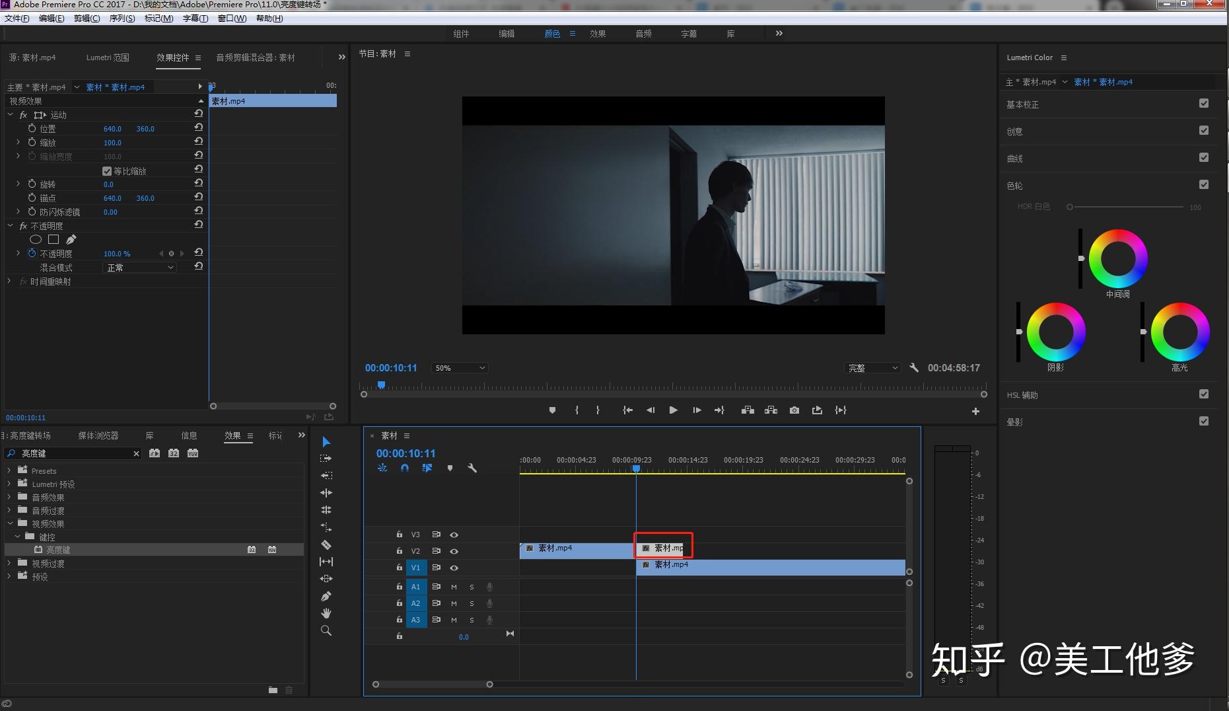Image resolution: width=1229 pixels, height=711 pixels.
Task: Open the 50% zoom level dropdown
Action: (x=460, y=368)
